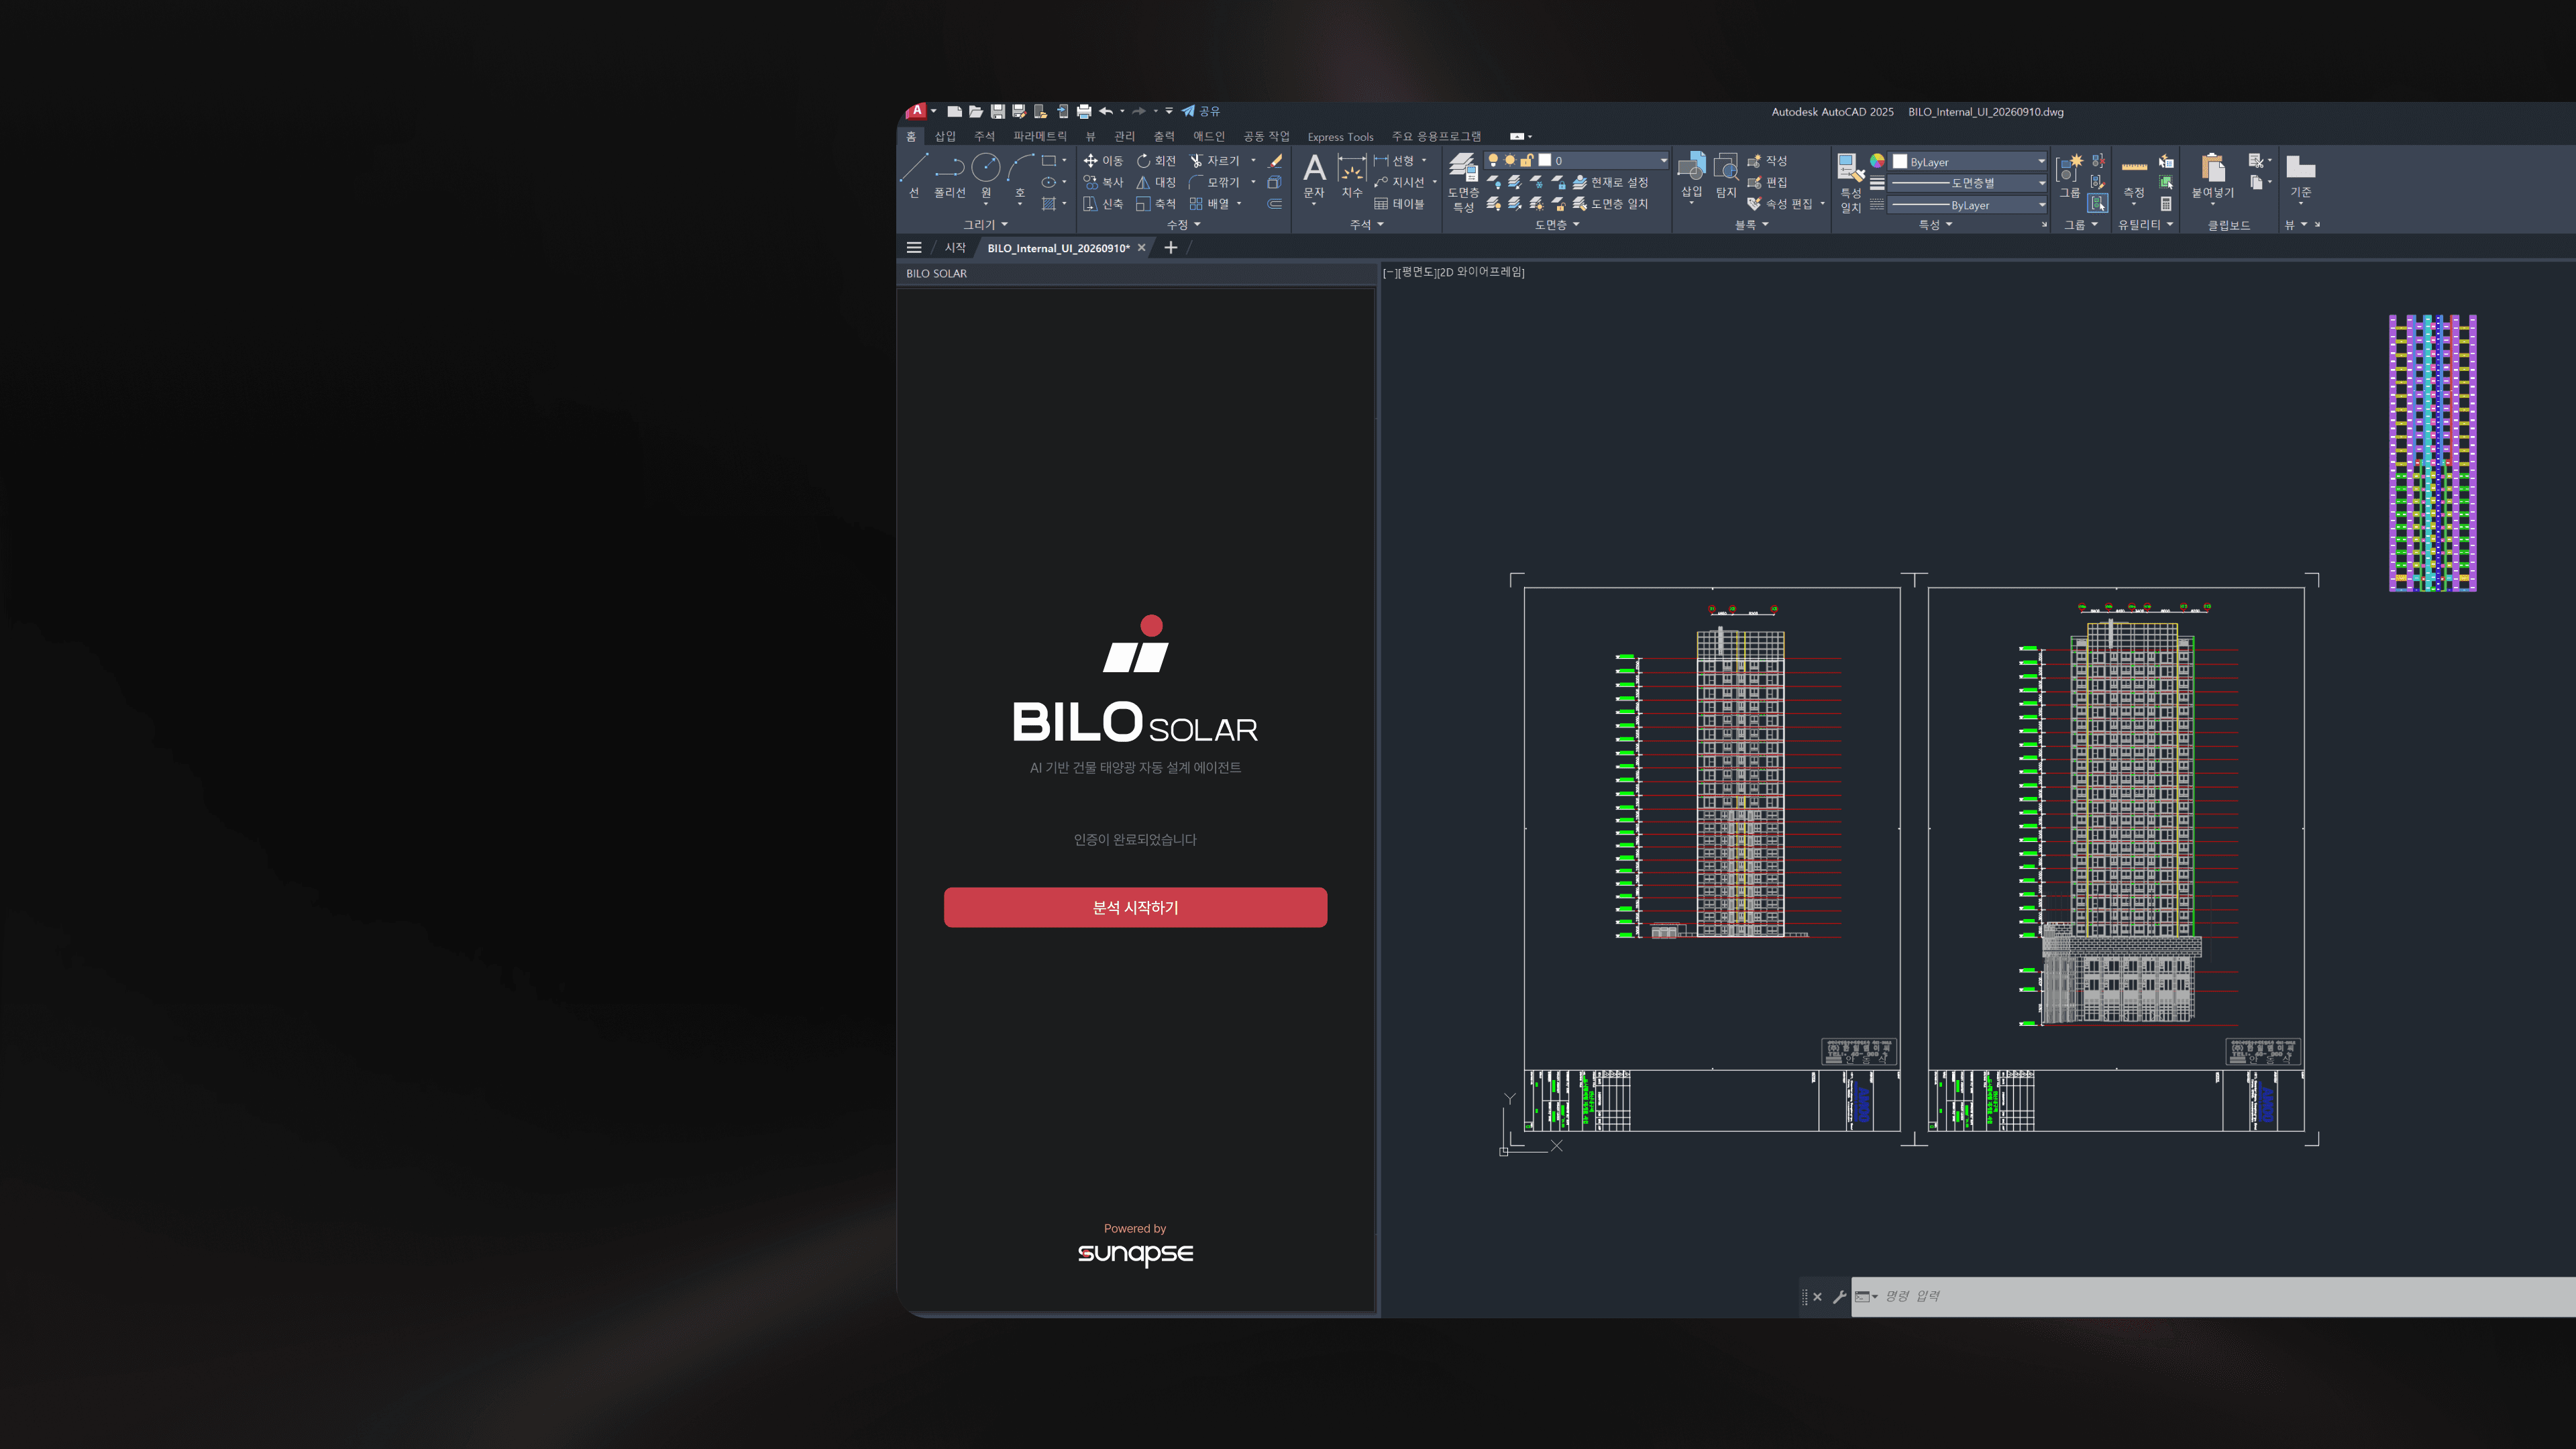Click the Mirror (대칭) tool
The height and width of the screenshot is (1449, 2576).
coord(1156,182)
